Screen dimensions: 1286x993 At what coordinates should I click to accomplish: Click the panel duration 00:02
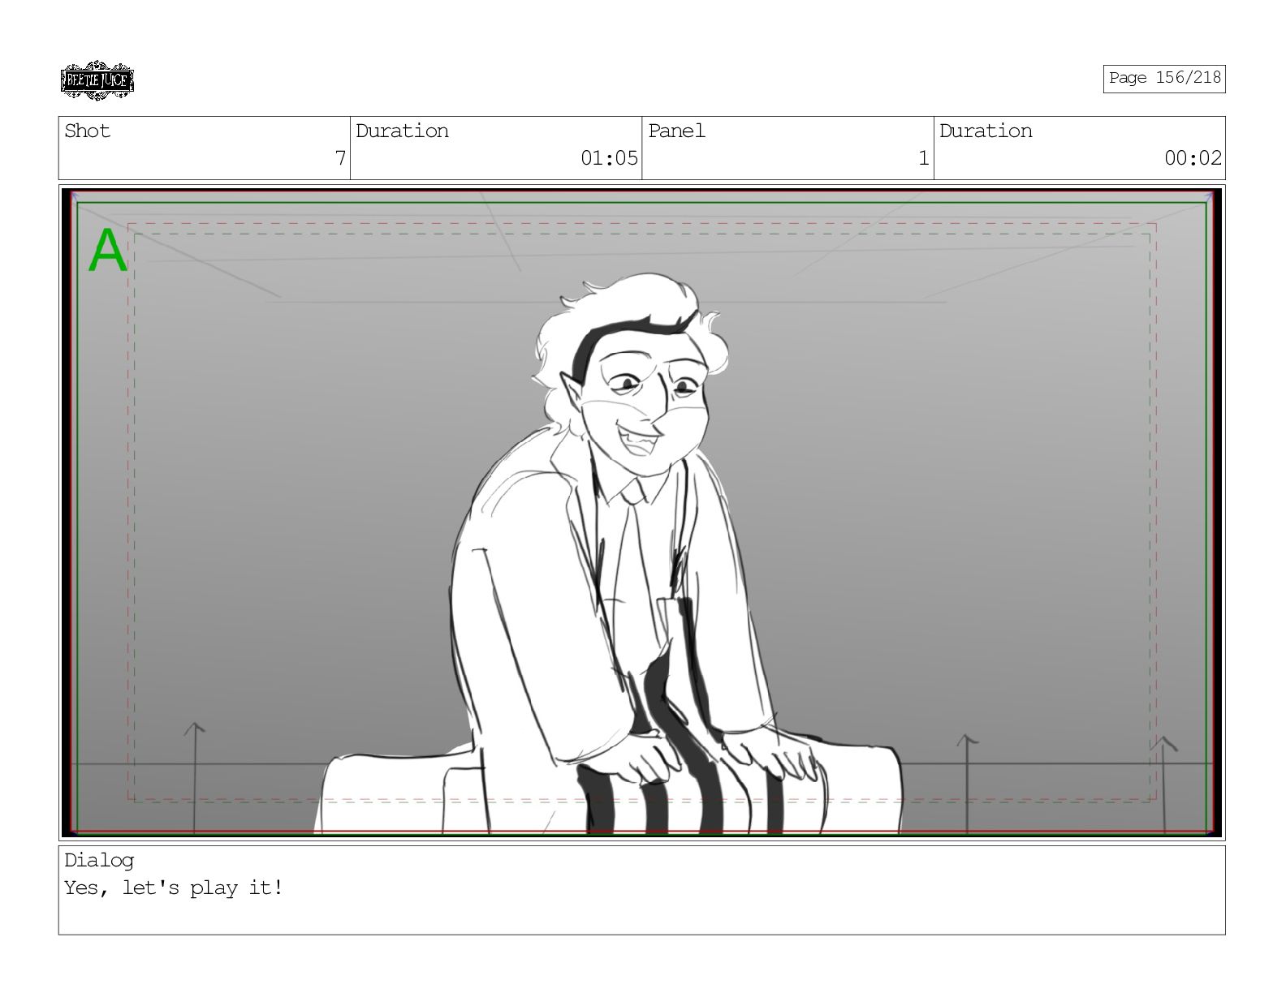point(1193,158)
